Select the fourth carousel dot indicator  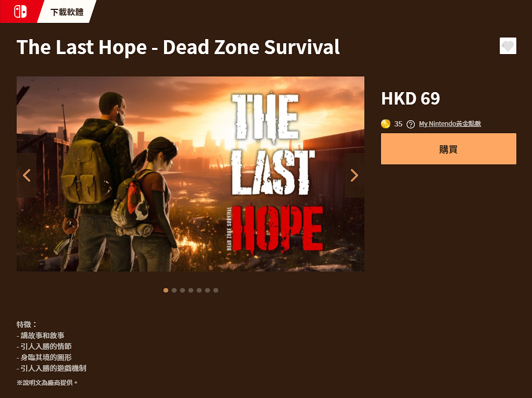[191, 290]
